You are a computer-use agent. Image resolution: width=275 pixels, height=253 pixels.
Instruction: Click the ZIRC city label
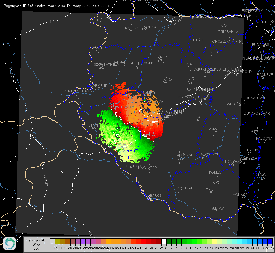[190, 64]
